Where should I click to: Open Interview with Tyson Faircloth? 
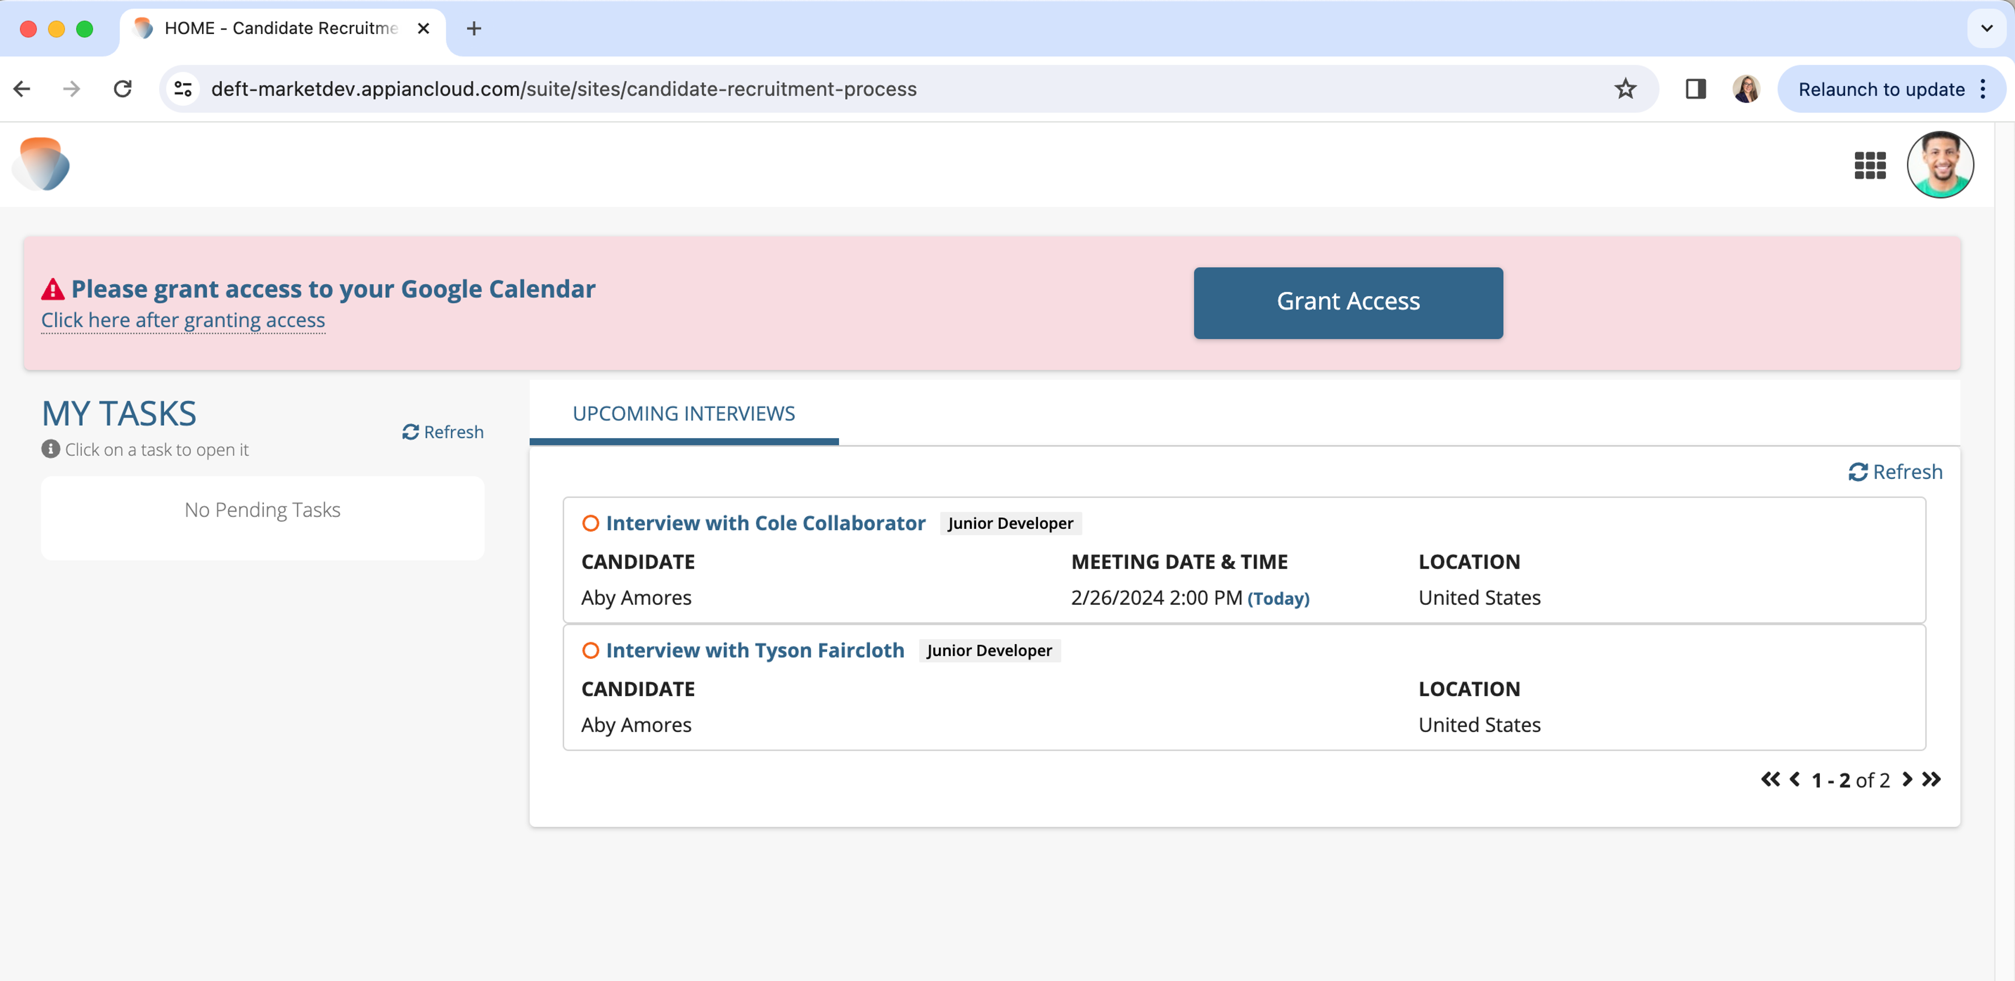click(x=755, y=650)
